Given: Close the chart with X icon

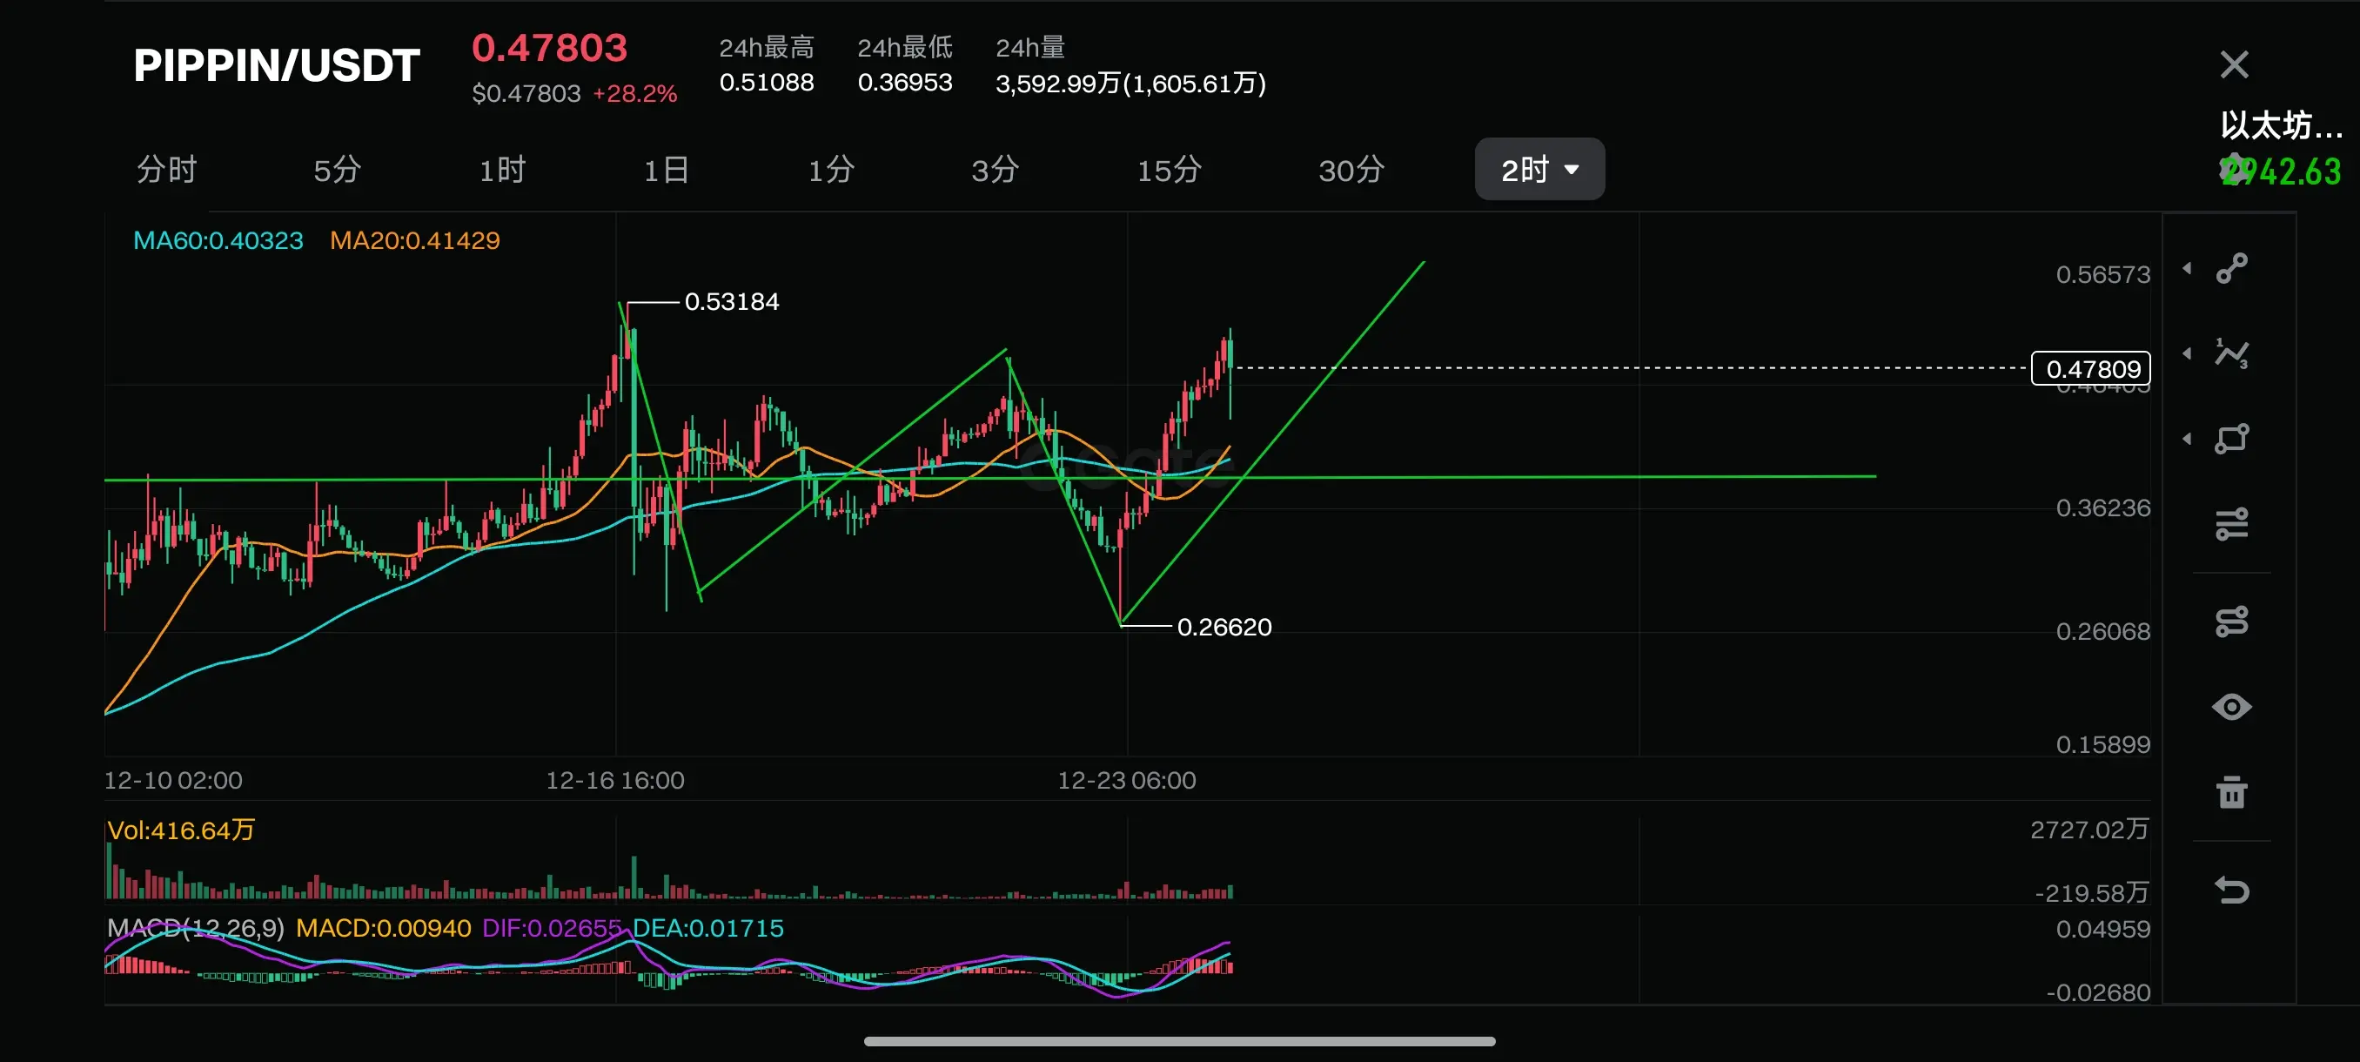Looking at the screenshot, I should tap(2234, 65).
